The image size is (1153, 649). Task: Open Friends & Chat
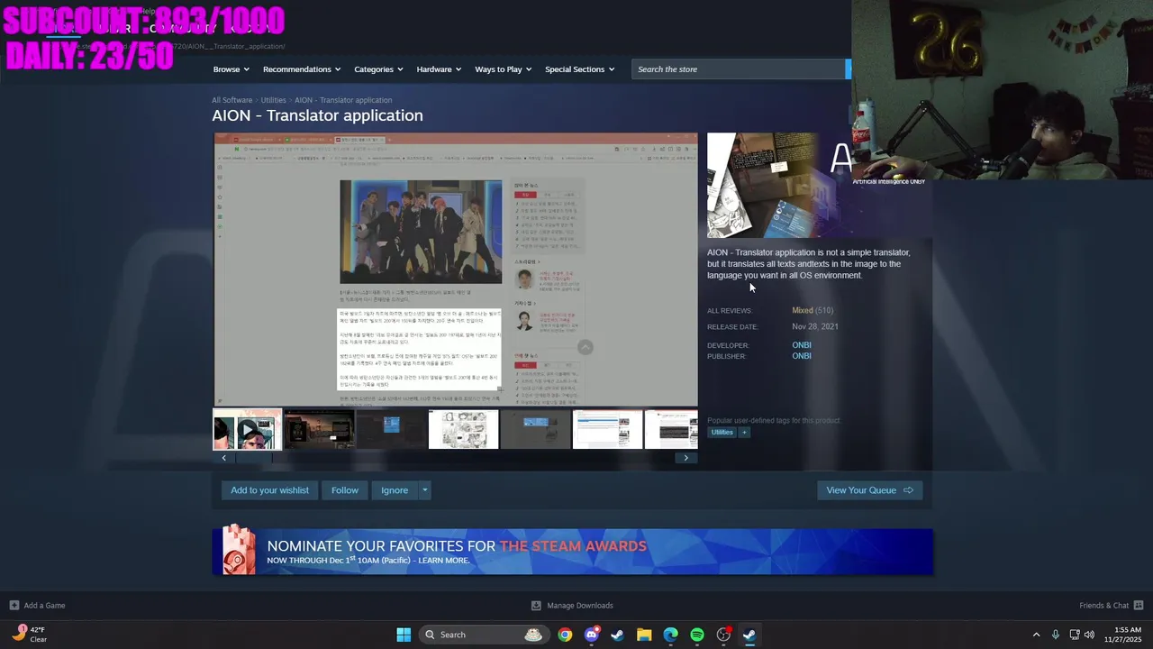click(x=1112, y=606)
